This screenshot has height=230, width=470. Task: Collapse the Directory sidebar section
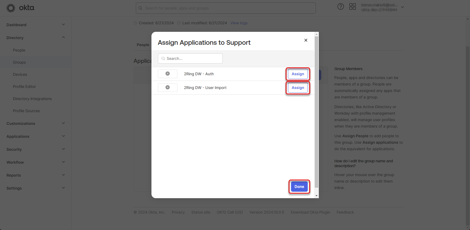click(x=63, y=37)
